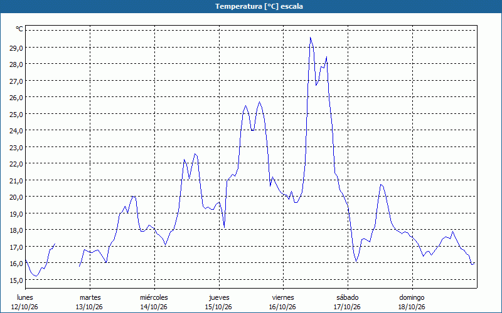Click the date 18/10/26
This screenshot has height=313, width=502.
pyautogui.click(x=412, y=307)
